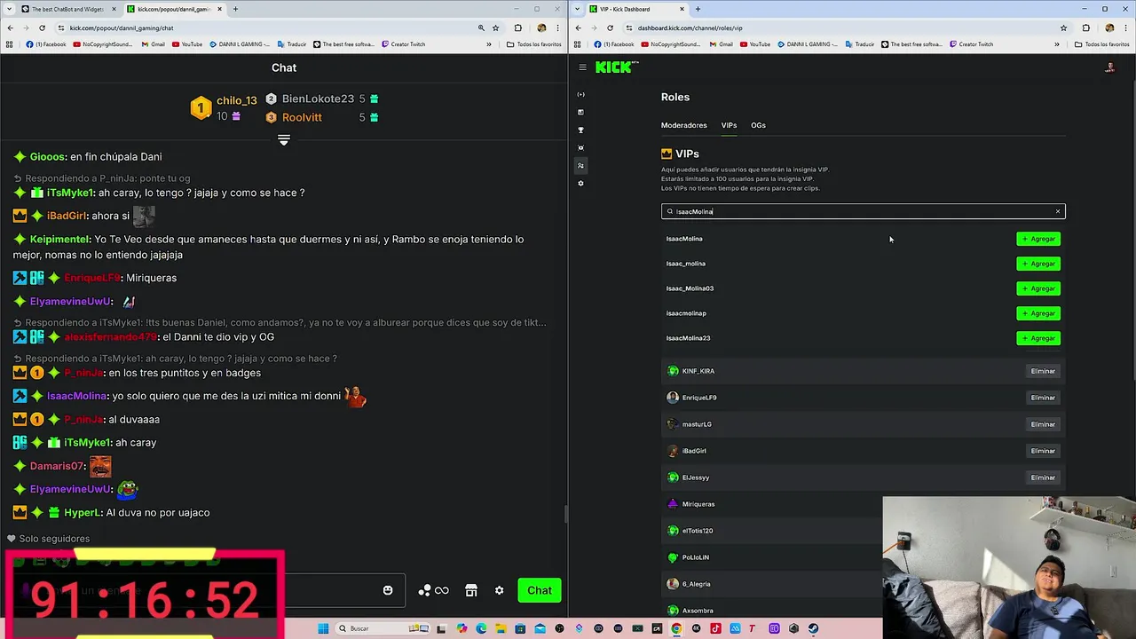
Task: Add isaacmolinap as VIP with Agregar
Action: pyautogui.click(x=1038, y=313)
